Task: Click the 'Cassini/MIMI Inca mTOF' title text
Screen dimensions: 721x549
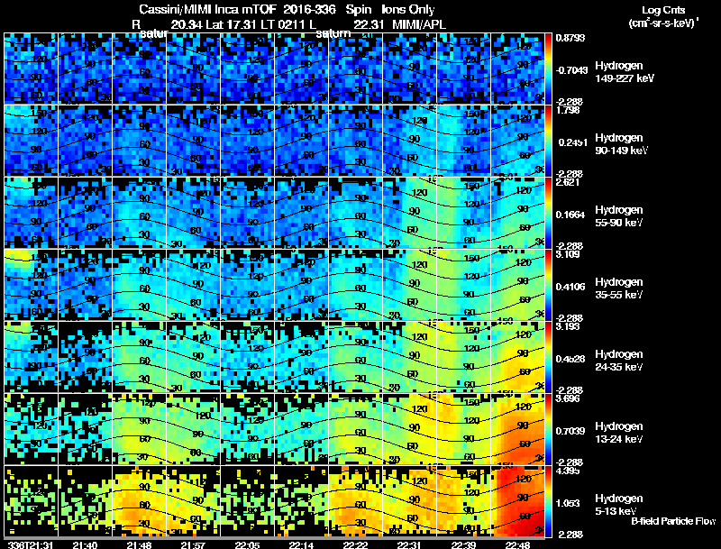Action: (207, 9)
